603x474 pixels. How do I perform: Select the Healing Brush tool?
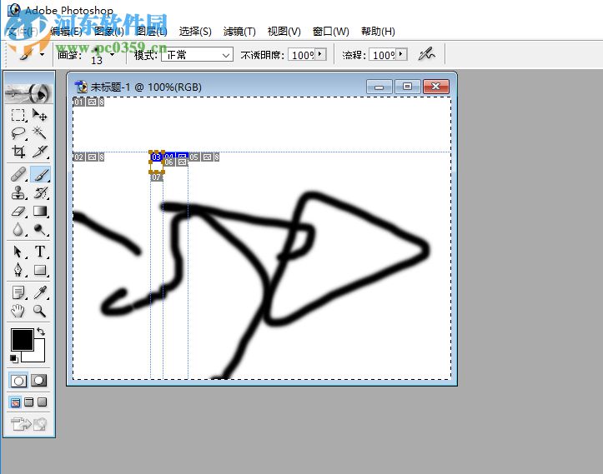[18, 174]
